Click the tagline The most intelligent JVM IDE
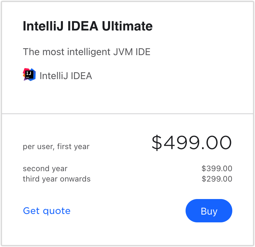The height and width of the screenshot is (247, 255). pos(87,52)
